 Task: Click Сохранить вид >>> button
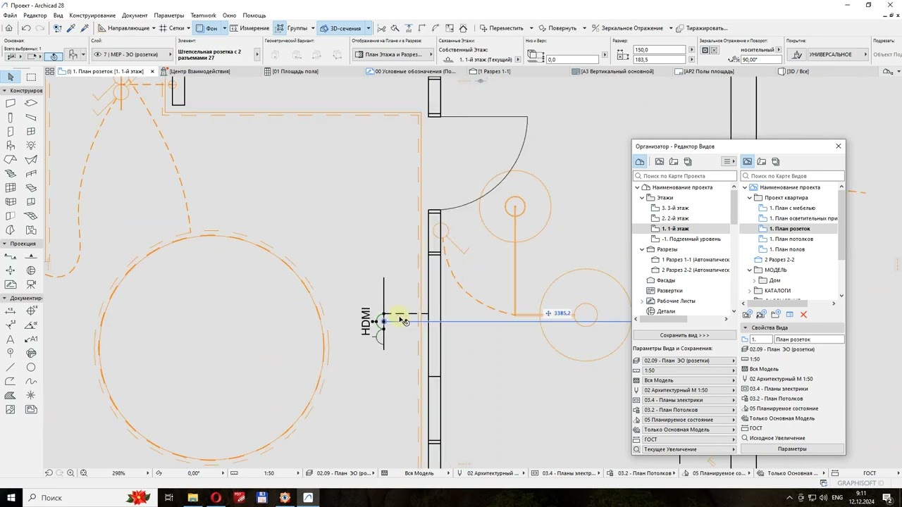pos(684,335)
